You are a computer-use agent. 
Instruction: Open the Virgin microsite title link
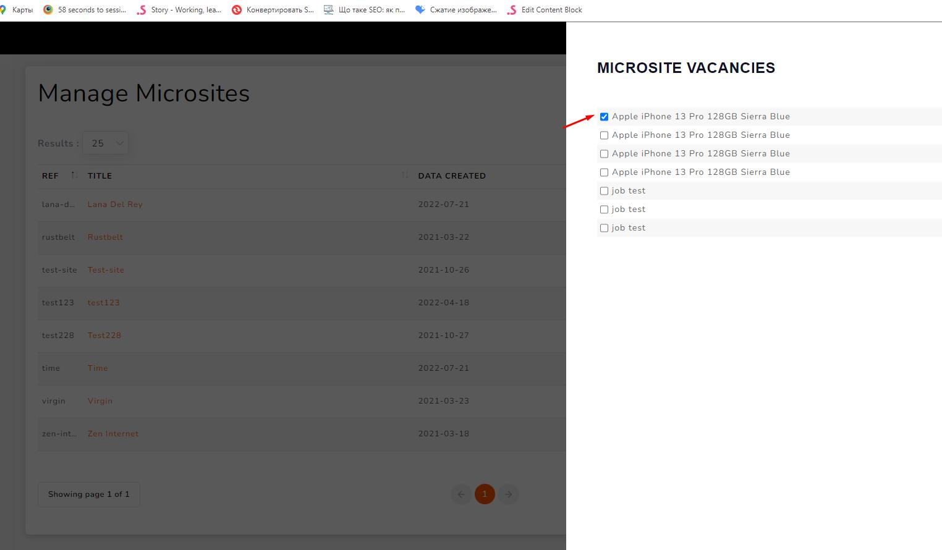click(x=100, y=401)
